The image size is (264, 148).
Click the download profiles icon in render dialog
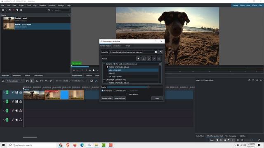tap(144, 58)
